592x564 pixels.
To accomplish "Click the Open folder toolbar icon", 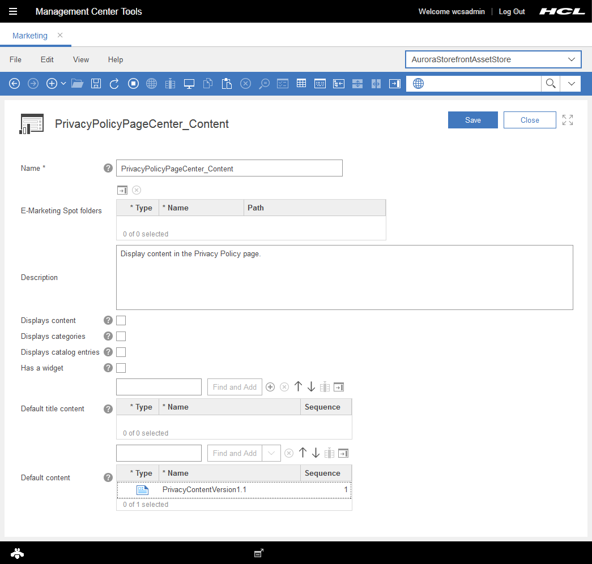I will (x=78, y=84).
